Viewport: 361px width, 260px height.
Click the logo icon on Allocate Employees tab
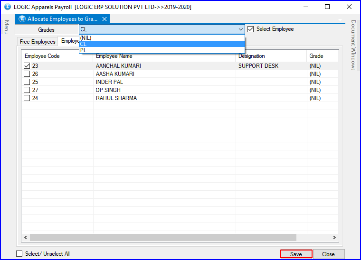pos(22,19)
